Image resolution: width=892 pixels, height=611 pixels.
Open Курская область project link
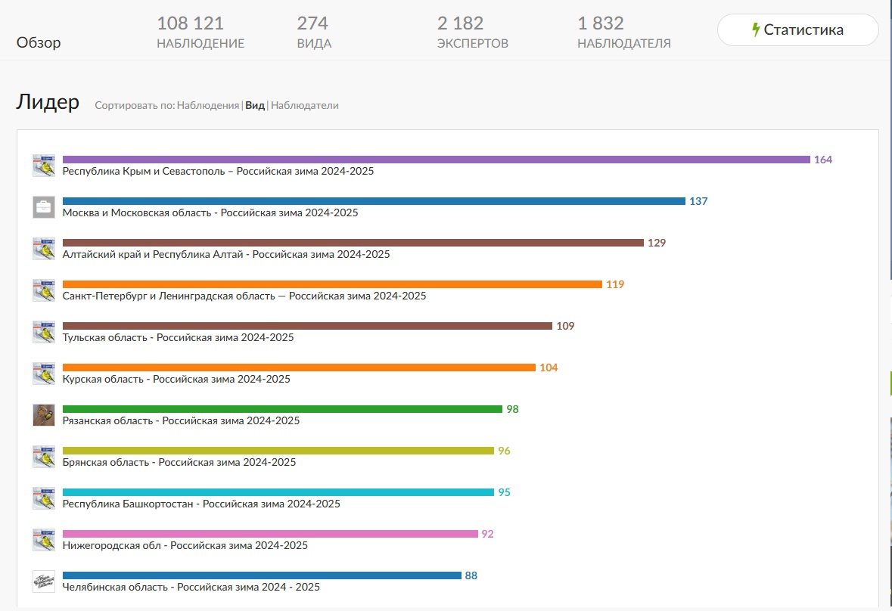(176, 379)
